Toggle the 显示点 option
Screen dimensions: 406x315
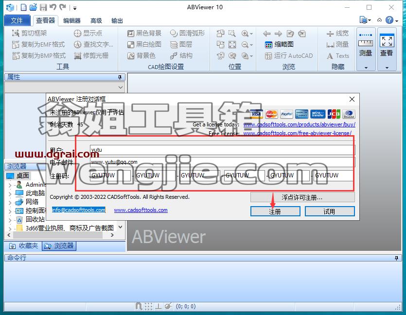coord(88,33)
